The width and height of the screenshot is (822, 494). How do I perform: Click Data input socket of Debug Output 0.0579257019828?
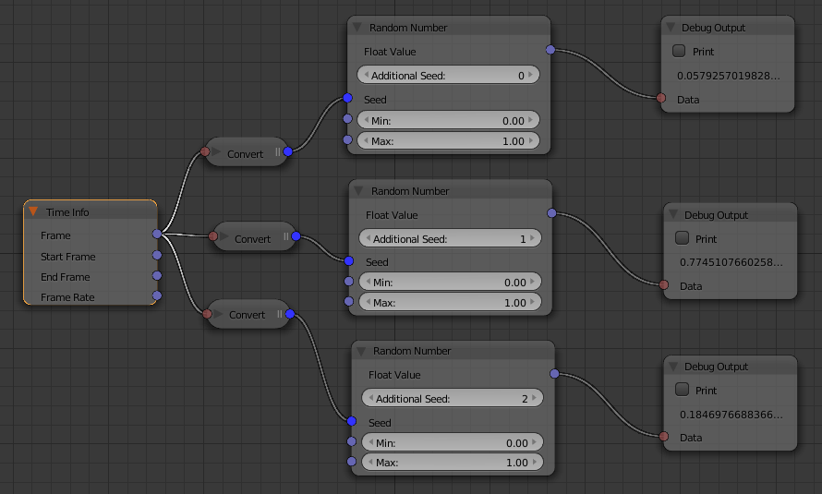661,98
